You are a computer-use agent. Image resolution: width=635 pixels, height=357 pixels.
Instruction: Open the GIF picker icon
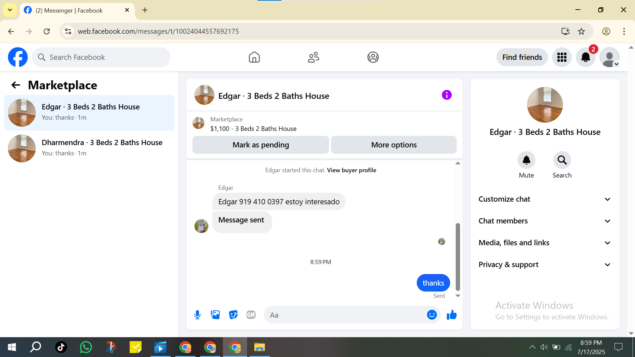tap(251, 315)
